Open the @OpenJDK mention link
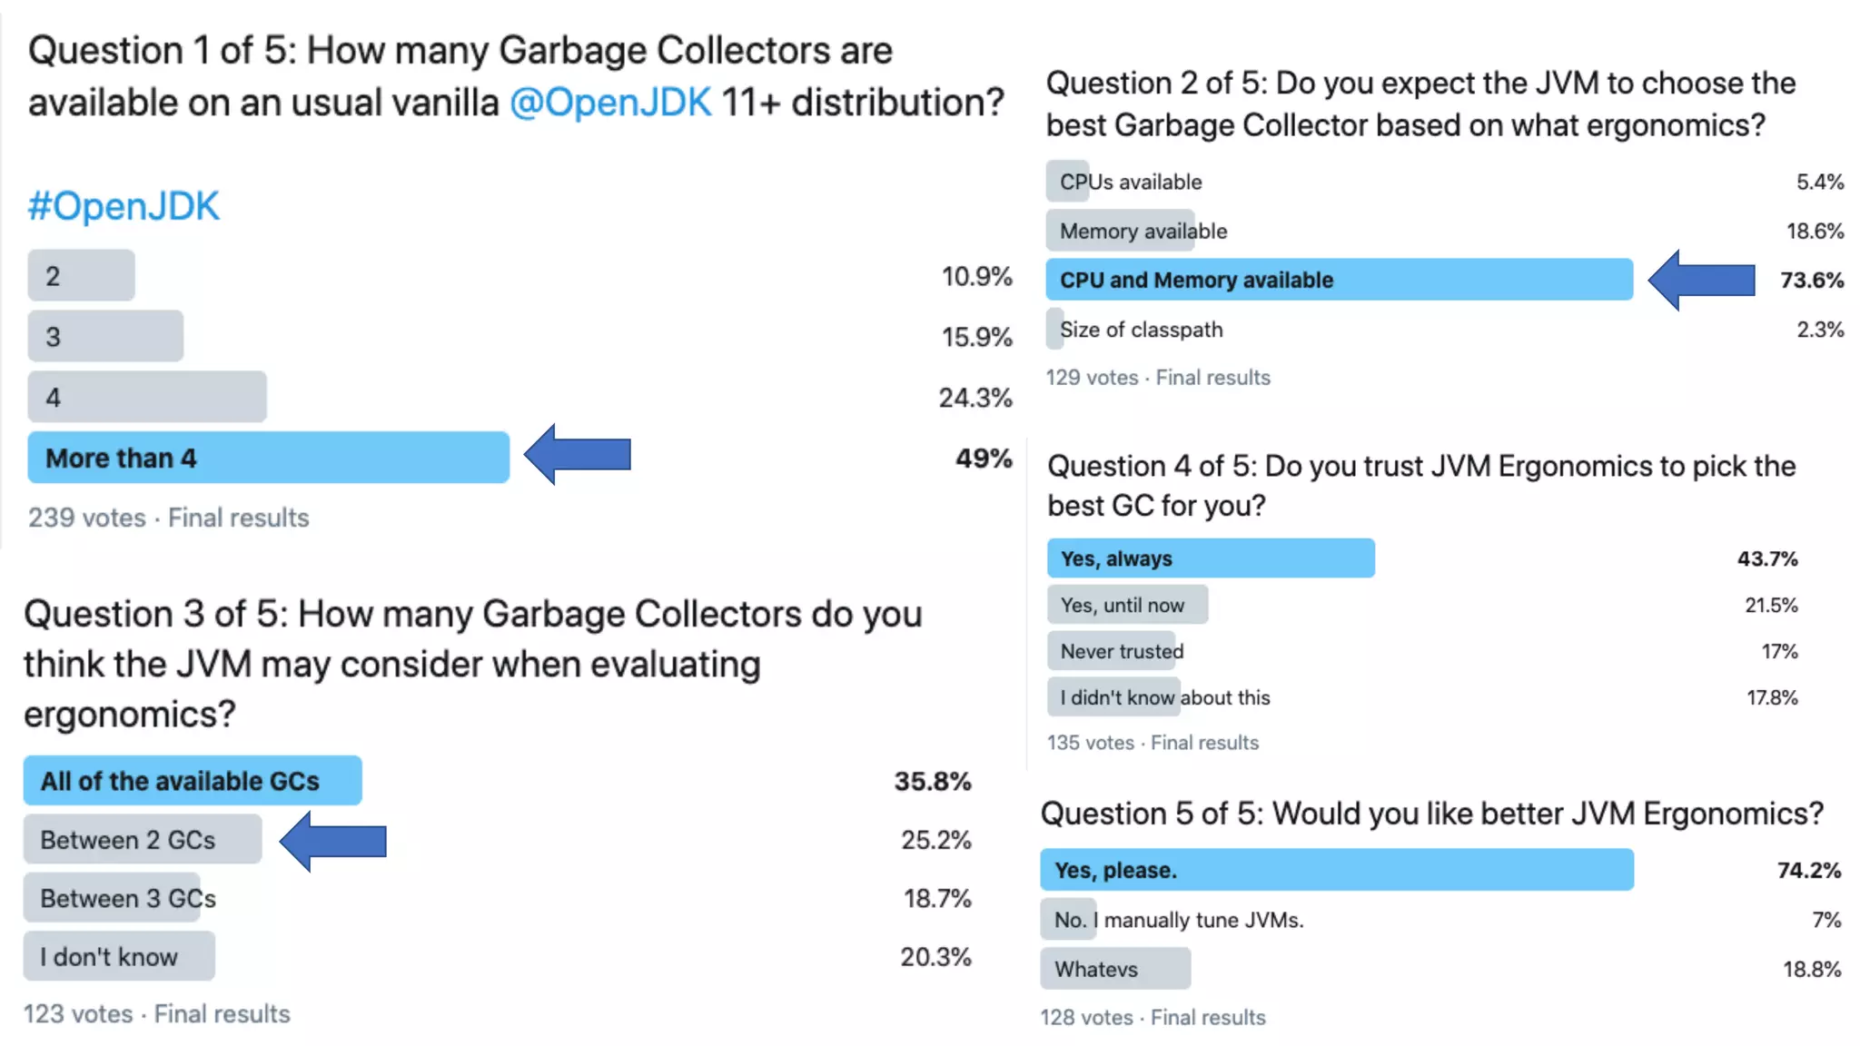The width and height of the screenshot is (1860, 1046). pos(610,103)
